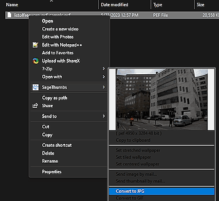Viewport: 219px width, 201px height.
Task: Click the SageThumbs icon
Action: pos(36,87)
